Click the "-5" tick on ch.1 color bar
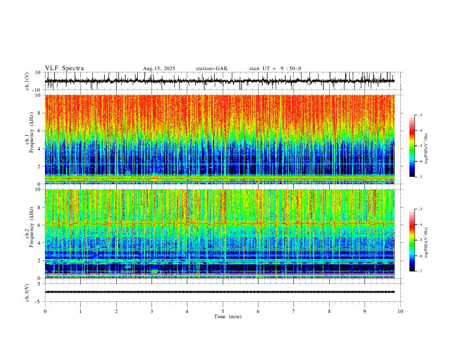The width and height of the screenshot is (451, 349). click(x=420, y=146)
